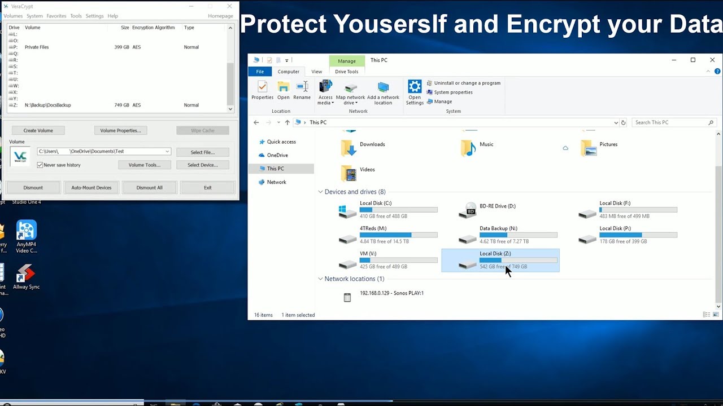
Task: Click the Open Settings gear icon
Action: [x=415, y=86]
